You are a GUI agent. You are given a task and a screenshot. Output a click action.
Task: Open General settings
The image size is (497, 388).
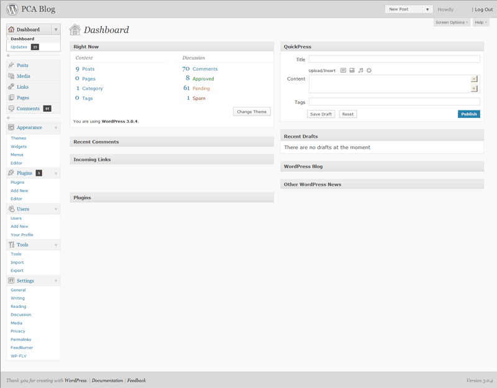click(x=18, y=290)
